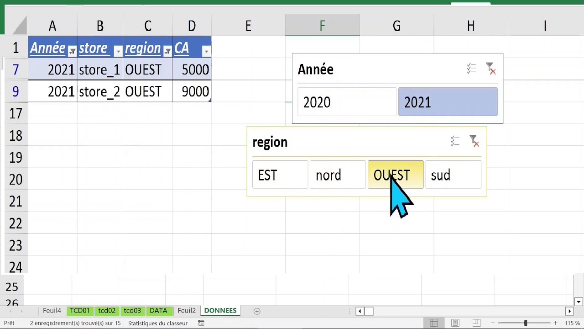The height and width of the screenshot is (329, 584).
Task: Click the Prêt status indicator
Action: tap(9, 323)
